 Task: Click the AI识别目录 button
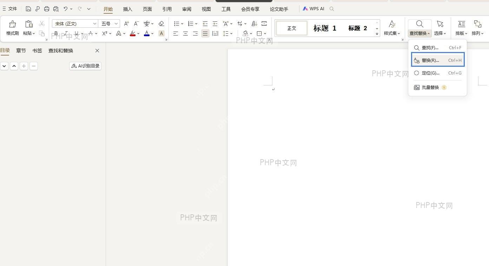85,66
